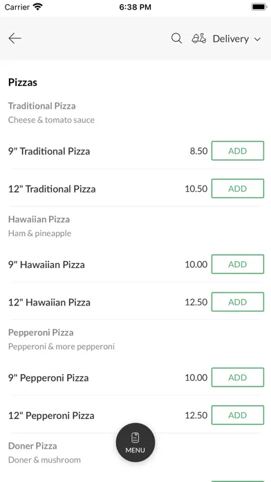This screenshot has height=482, width=271.
Task: Select the 12" Hawaiian Pizza item name
Action: click(x=49, y=303)
